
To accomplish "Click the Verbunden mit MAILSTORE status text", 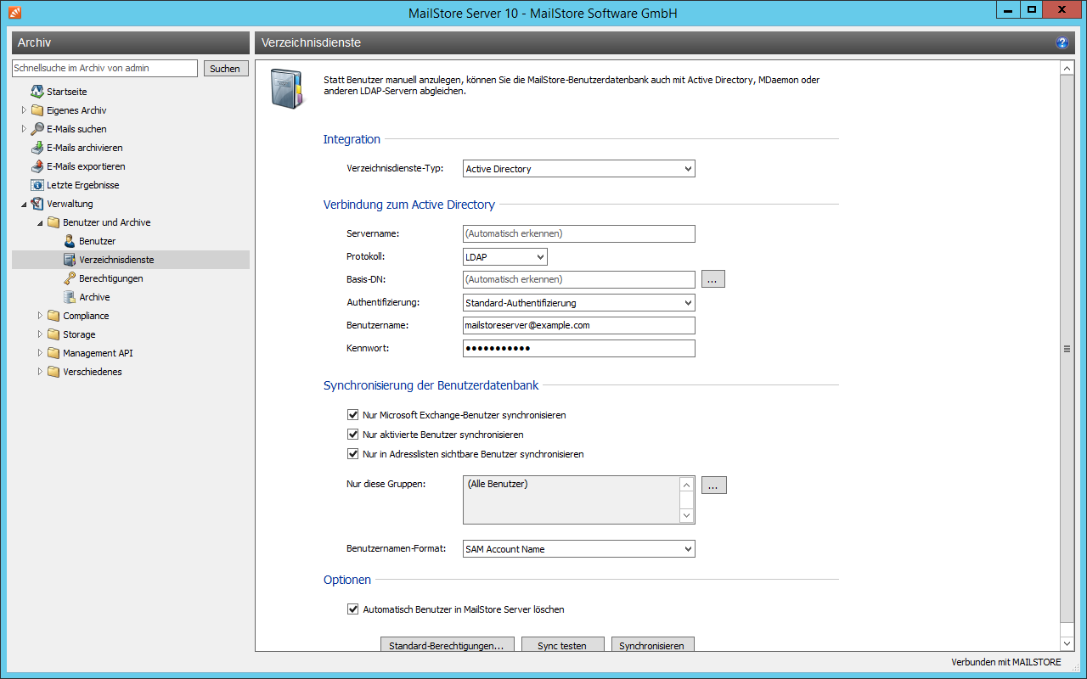I will (x=1006, y=662).
